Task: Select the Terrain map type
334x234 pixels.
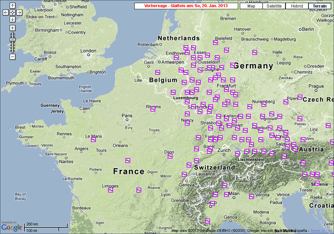Action: [x=320, y=6]
